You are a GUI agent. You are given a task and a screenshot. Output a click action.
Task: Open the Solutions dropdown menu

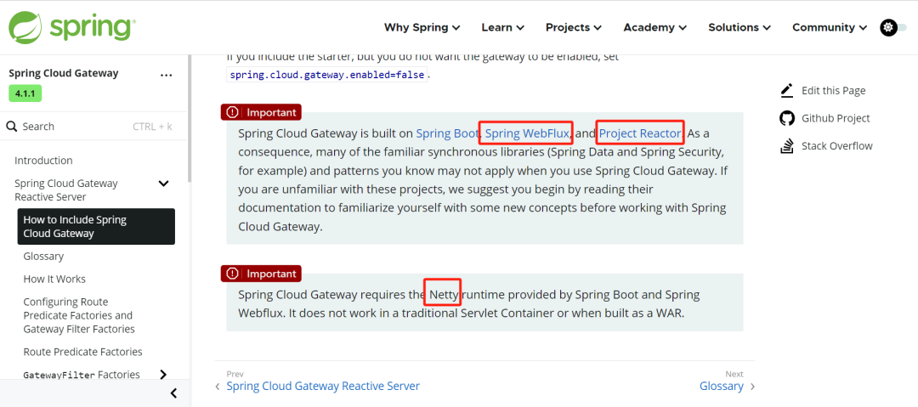tap(739, 27)
